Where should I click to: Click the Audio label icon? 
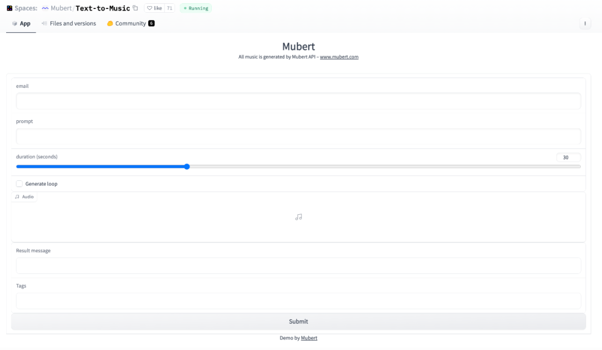(x=17, y=196)
